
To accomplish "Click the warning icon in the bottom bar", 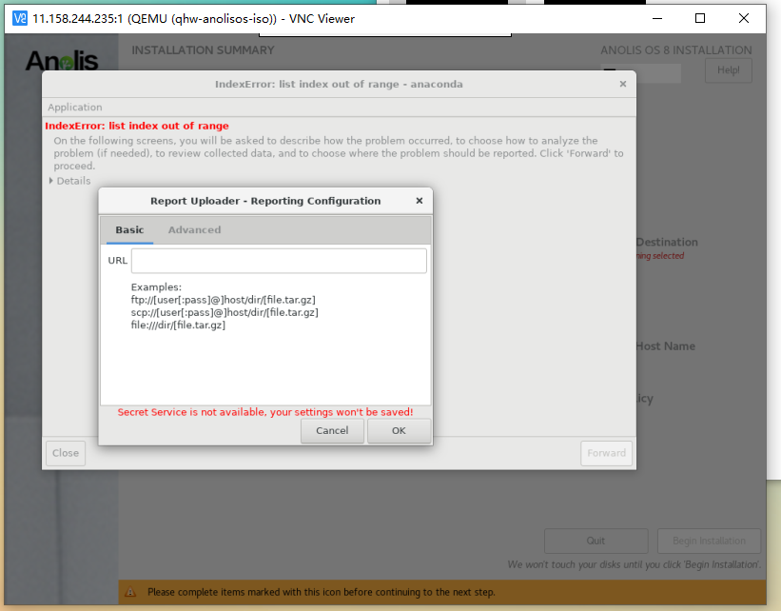I will 132,592.
